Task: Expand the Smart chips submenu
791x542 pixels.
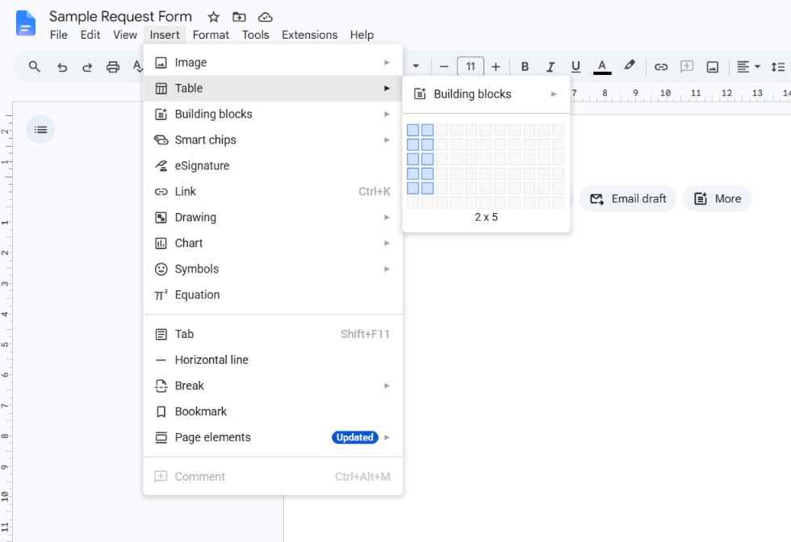Action: 273,140
